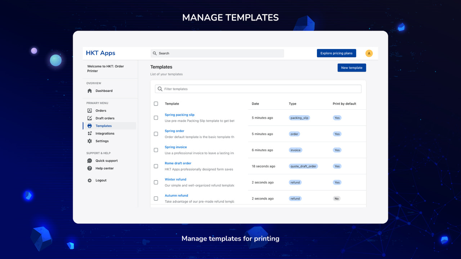This screenshot has width=461, height=259.
Task: Tick the checkbox for Rome draft order
Action: pyautogui.click(x=156, y=166)
